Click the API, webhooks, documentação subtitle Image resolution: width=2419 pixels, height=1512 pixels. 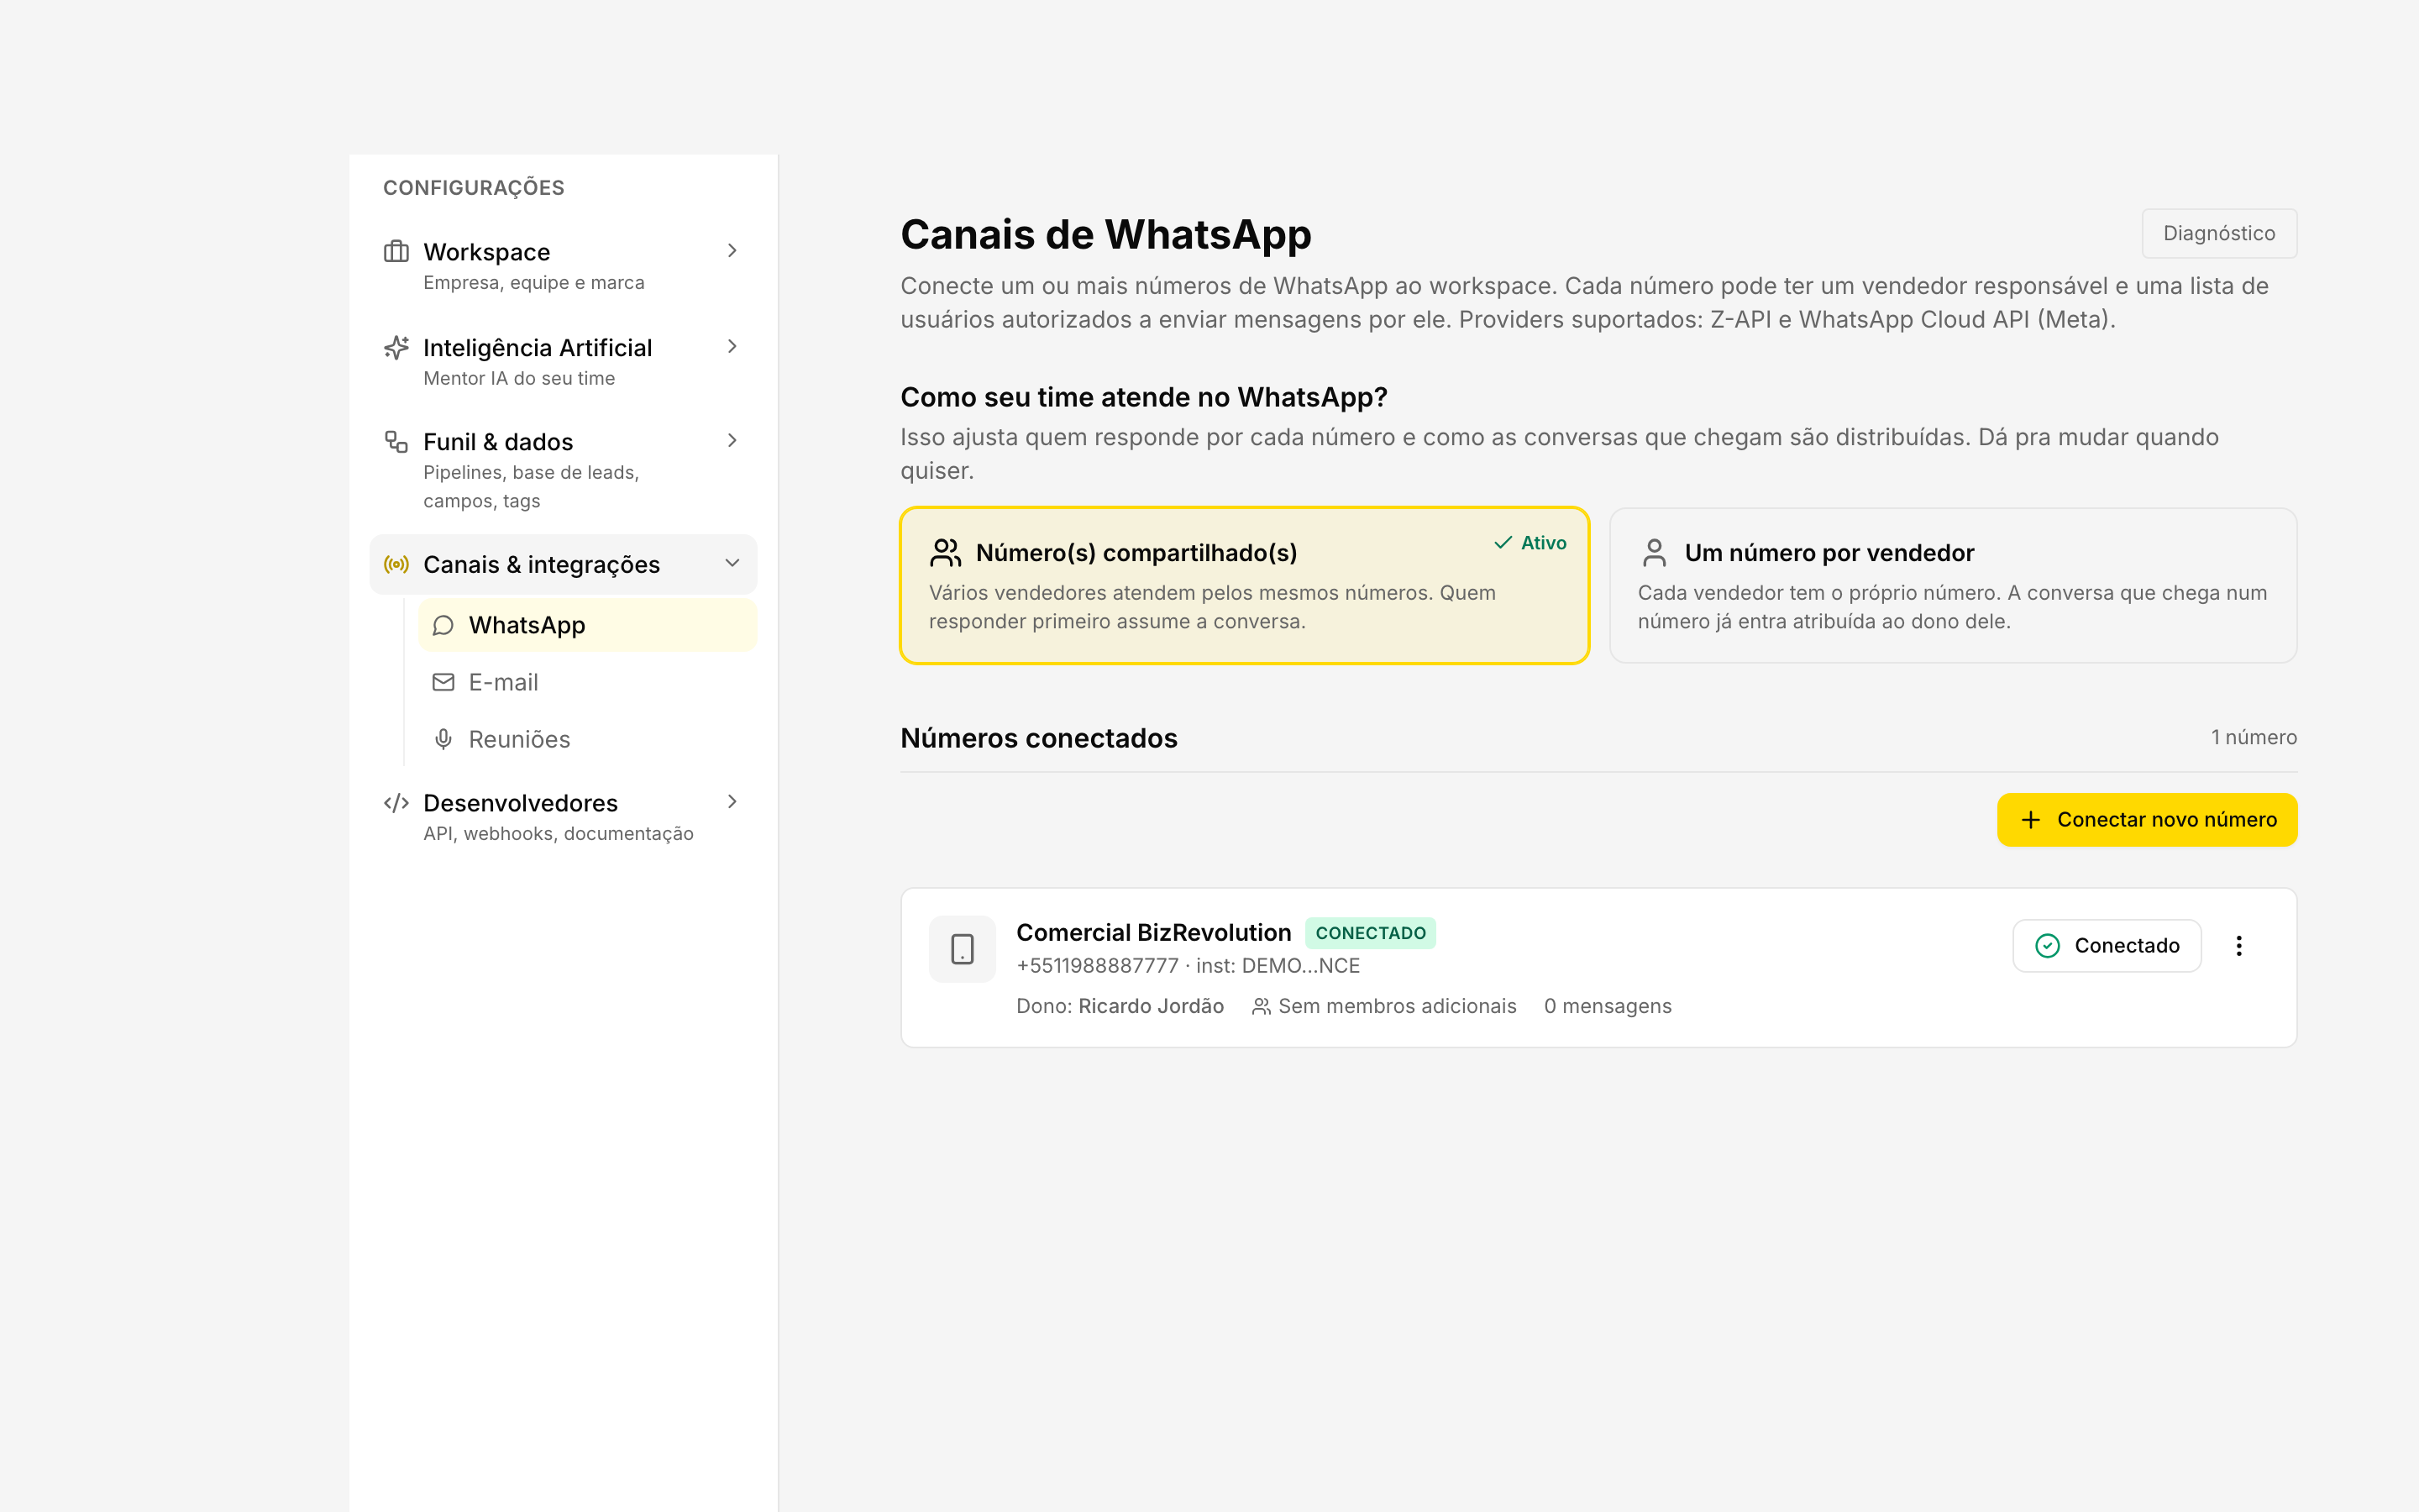coord(558,834)
